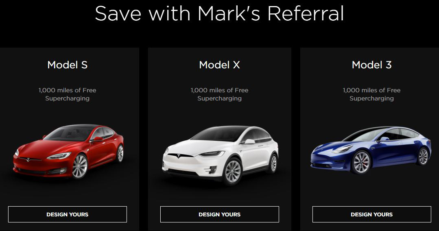Click the Tesla logo on red Model S
Image resolution: width=439 pixels, height=231 pixels.
pyautogui.click(x=28, y=160)
